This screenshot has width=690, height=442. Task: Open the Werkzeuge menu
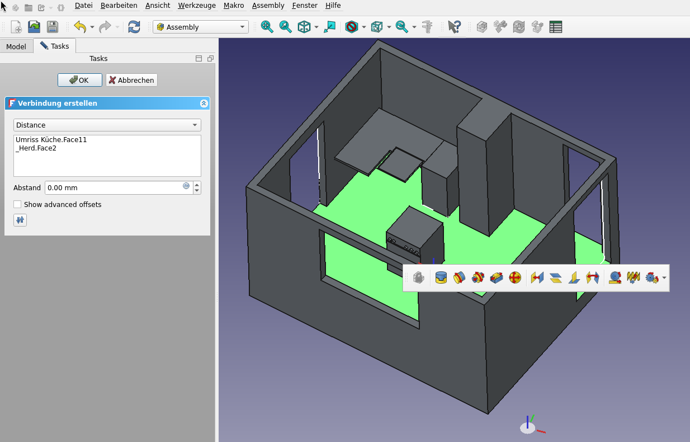(196, 6)
